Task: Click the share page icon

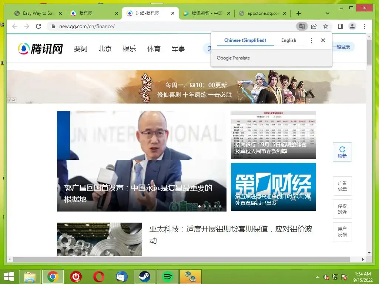Action: [x=314, y=26]
